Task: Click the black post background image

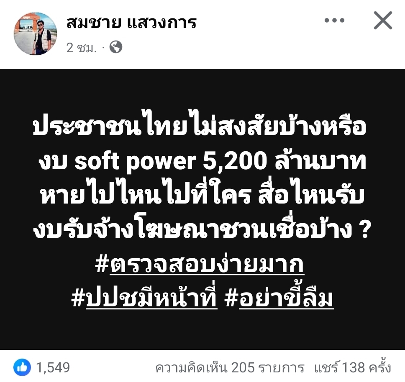Action: point(202,209)
